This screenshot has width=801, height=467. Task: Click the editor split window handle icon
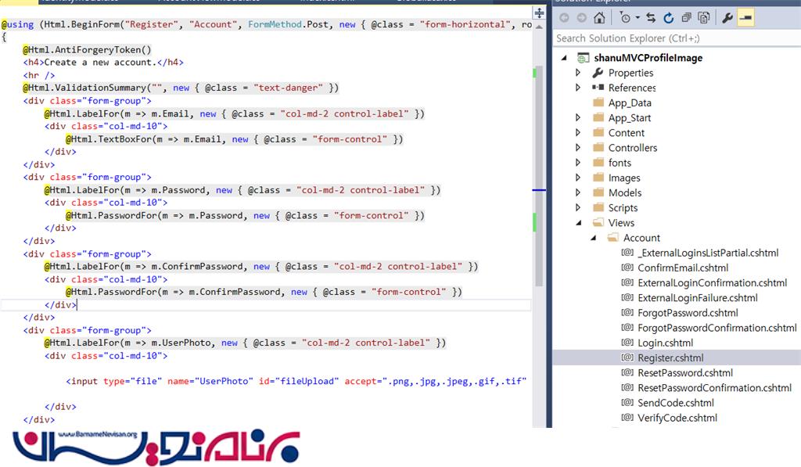click(x=539, y=13)
